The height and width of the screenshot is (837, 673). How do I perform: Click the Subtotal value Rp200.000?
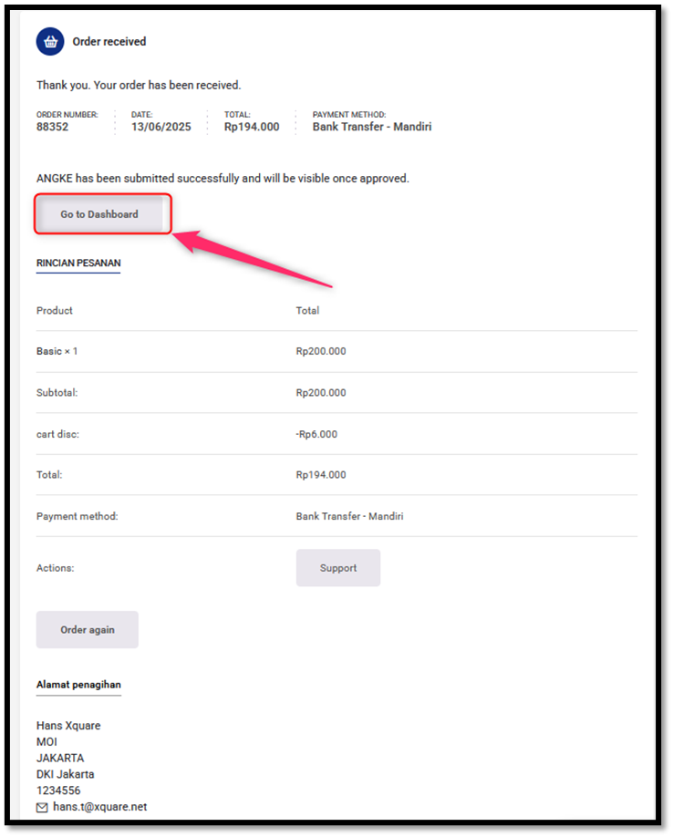coord(321,392)
